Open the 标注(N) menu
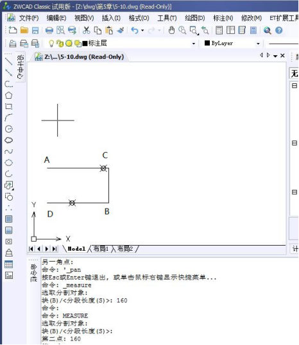 [223, 18]
